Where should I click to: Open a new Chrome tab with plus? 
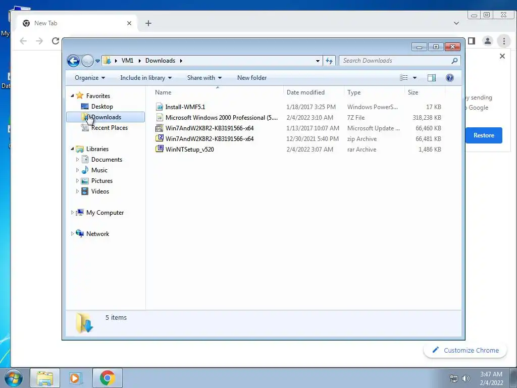(x=148, y=23)
